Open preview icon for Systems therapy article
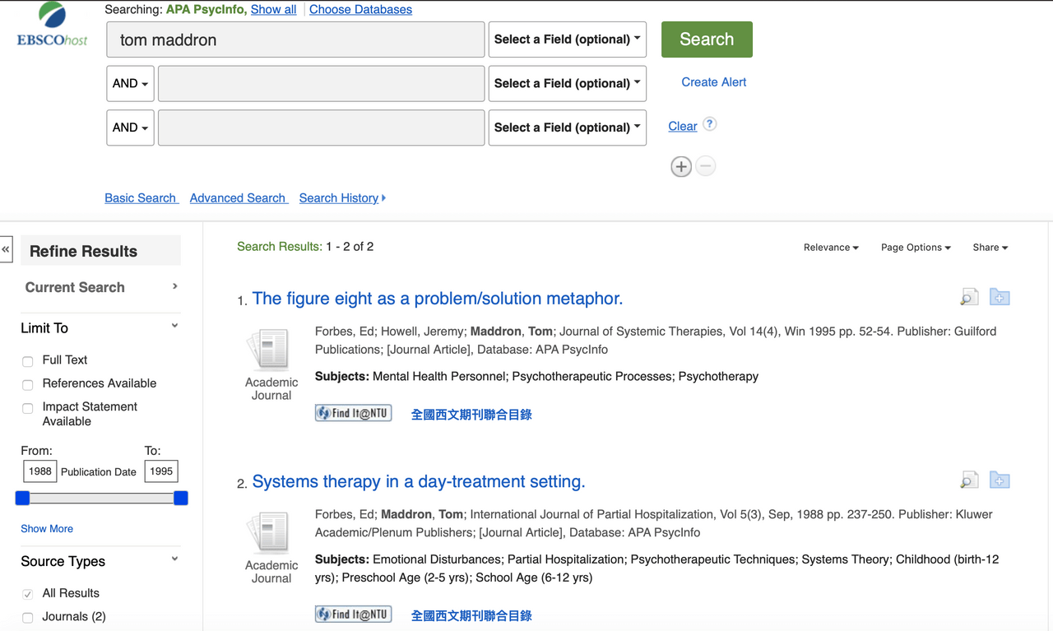1053x631 pixels. click(970, 480)
